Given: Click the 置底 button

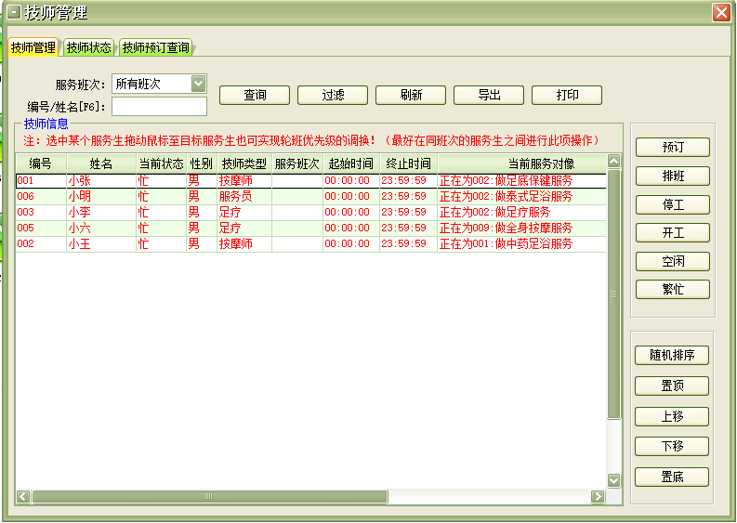Looking at the screenshot, I should [672, 477].
